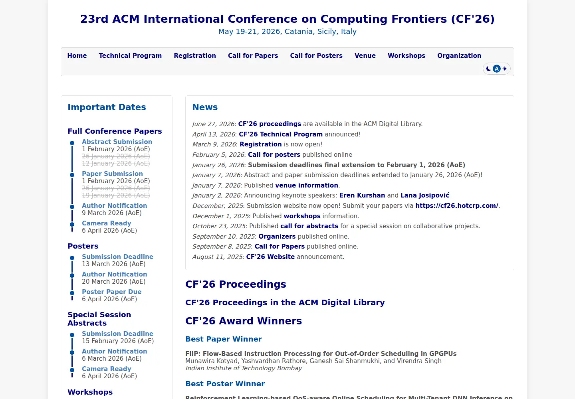Open the CF'26 Website announcement link
Viewport: 575px width, 399px height.
[270, 257]
